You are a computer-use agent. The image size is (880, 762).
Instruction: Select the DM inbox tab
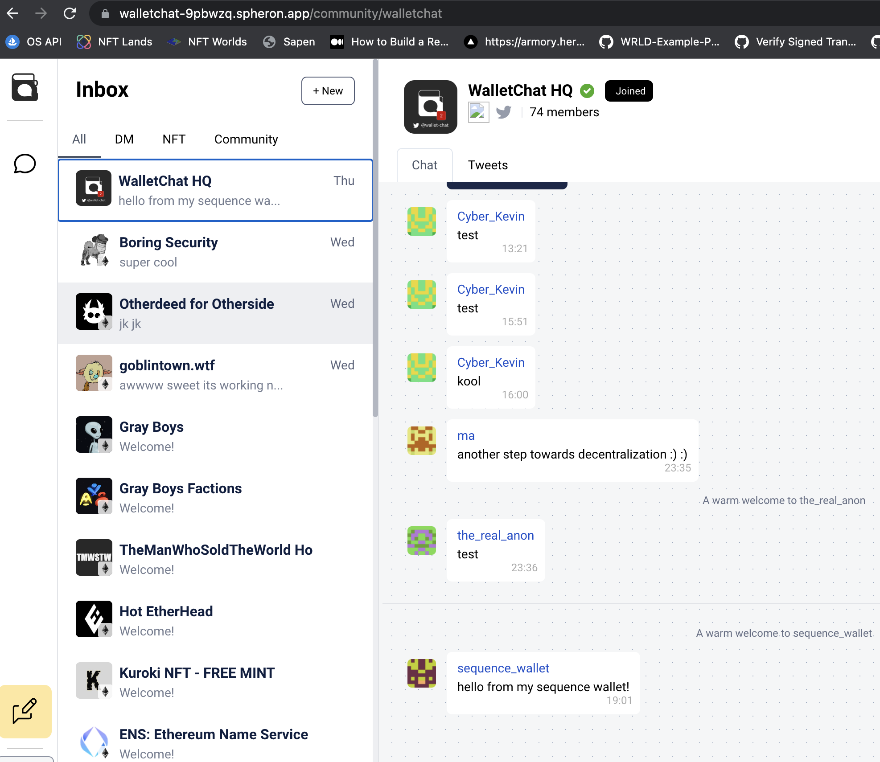point(124,139)
